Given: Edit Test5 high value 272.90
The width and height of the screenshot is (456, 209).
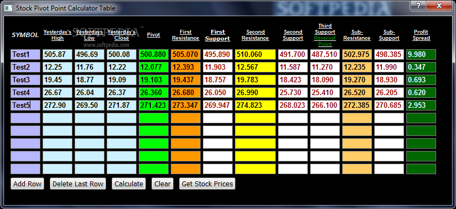Looking at the screenshot, I should tap(57, 106).
